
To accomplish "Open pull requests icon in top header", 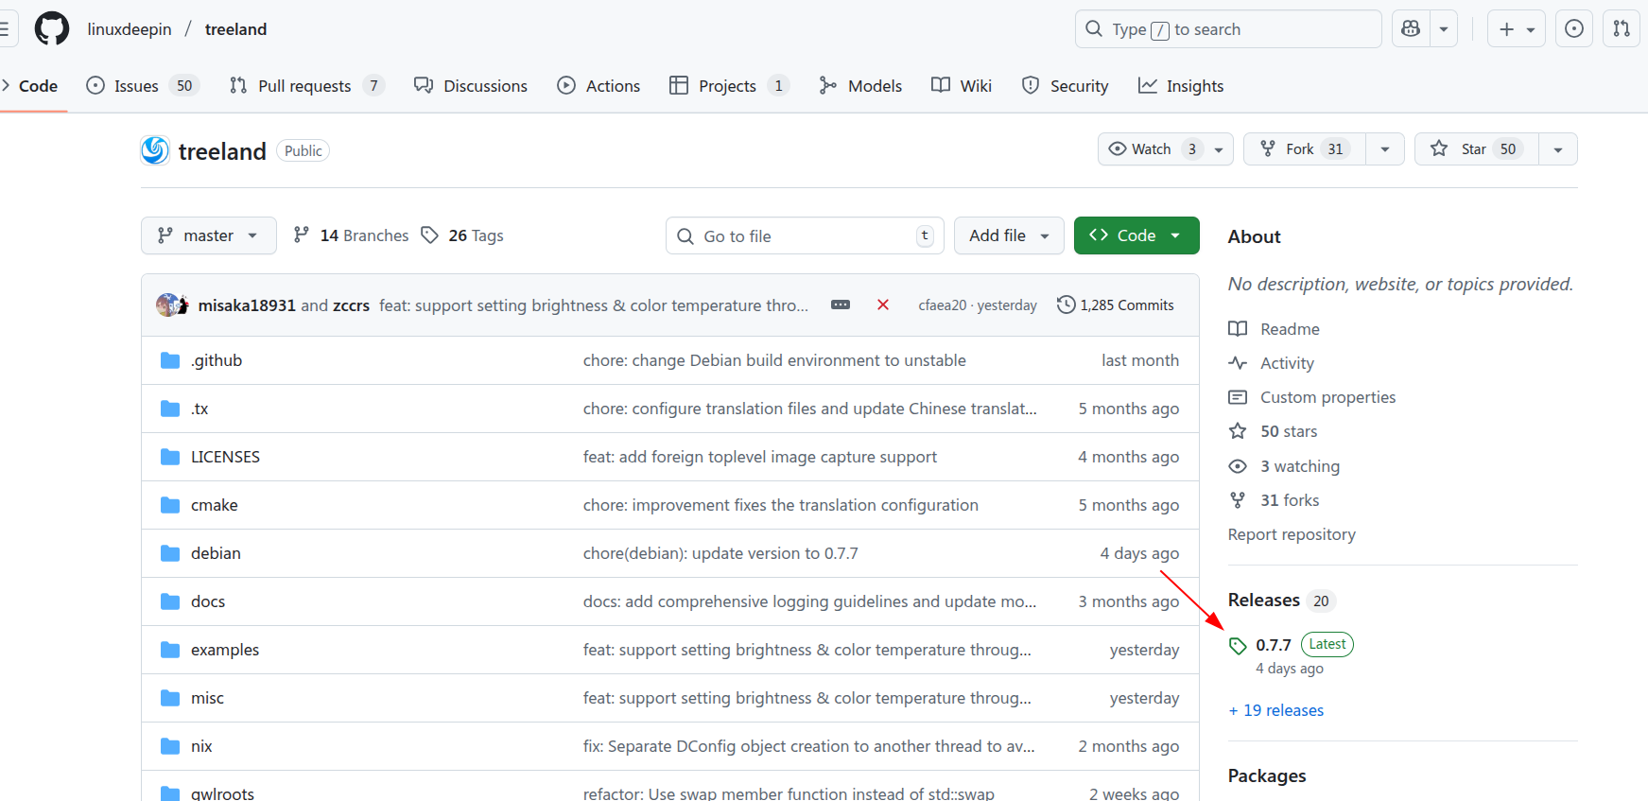I will pyautogui.click(x=1622, y=29).
